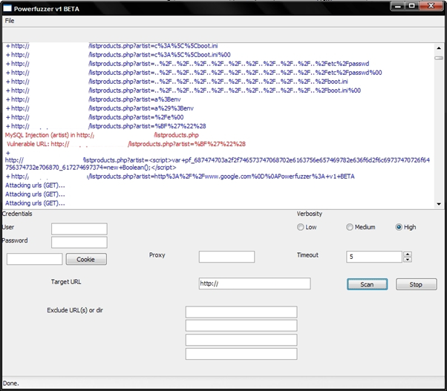Select Low verbosity radio button
The width and height of the screenshot is (447, 391).
301,227
